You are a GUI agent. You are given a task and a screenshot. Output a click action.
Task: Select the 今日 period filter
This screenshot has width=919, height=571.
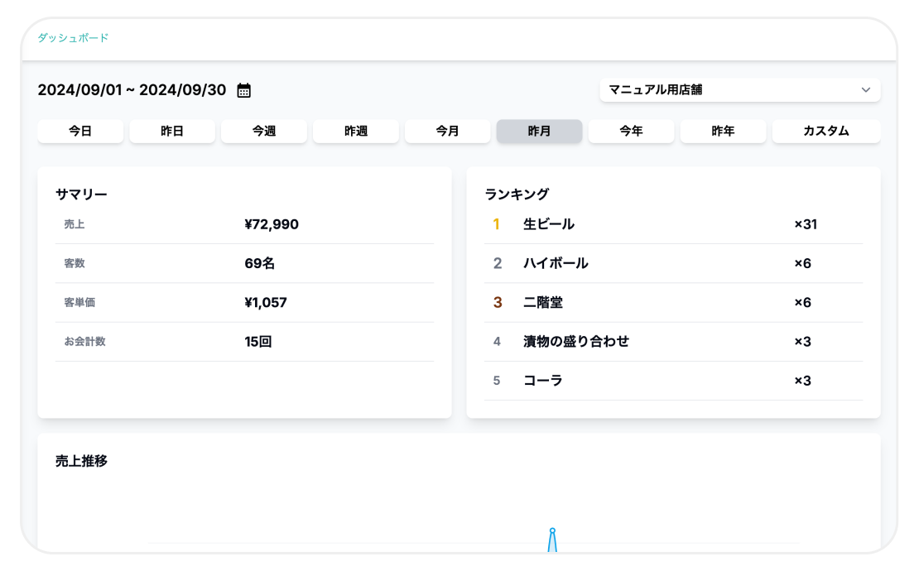tap(80, 131)
